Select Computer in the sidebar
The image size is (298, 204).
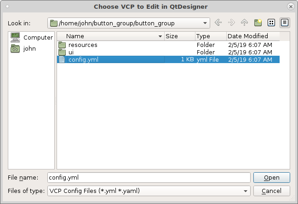click(x=32, y=37)
